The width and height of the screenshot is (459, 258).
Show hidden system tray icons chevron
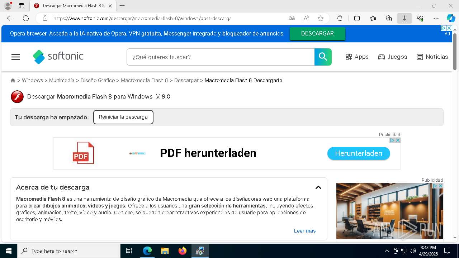click(x=387, y=251)
